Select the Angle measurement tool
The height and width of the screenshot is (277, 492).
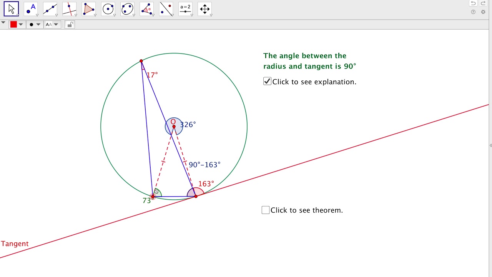point(147,9)
